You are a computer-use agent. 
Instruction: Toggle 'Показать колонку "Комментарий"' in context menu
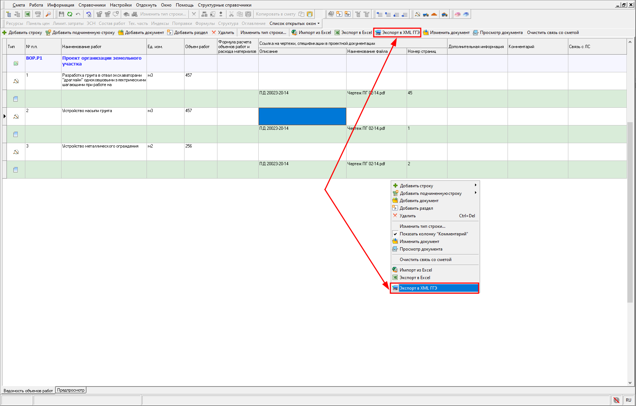433,234
